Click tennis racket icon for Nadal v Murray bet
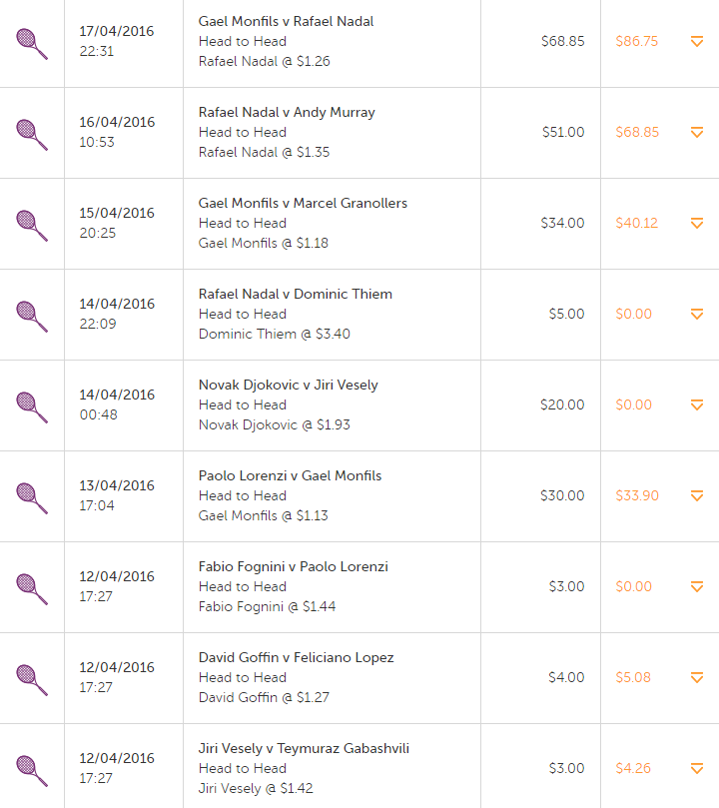 [32, 135]
